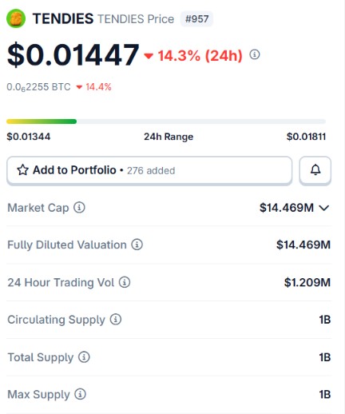
Task: Expand the Market Cap chevron dropdown
Action: click(x=324, y=208)
